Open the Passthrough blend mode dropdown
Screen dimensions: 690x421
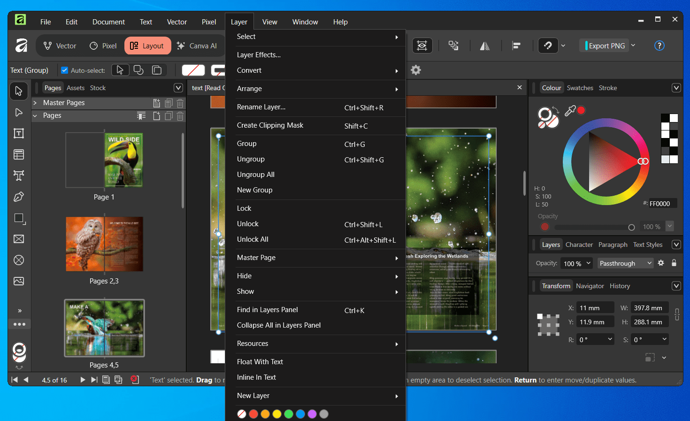coord(625,263)
